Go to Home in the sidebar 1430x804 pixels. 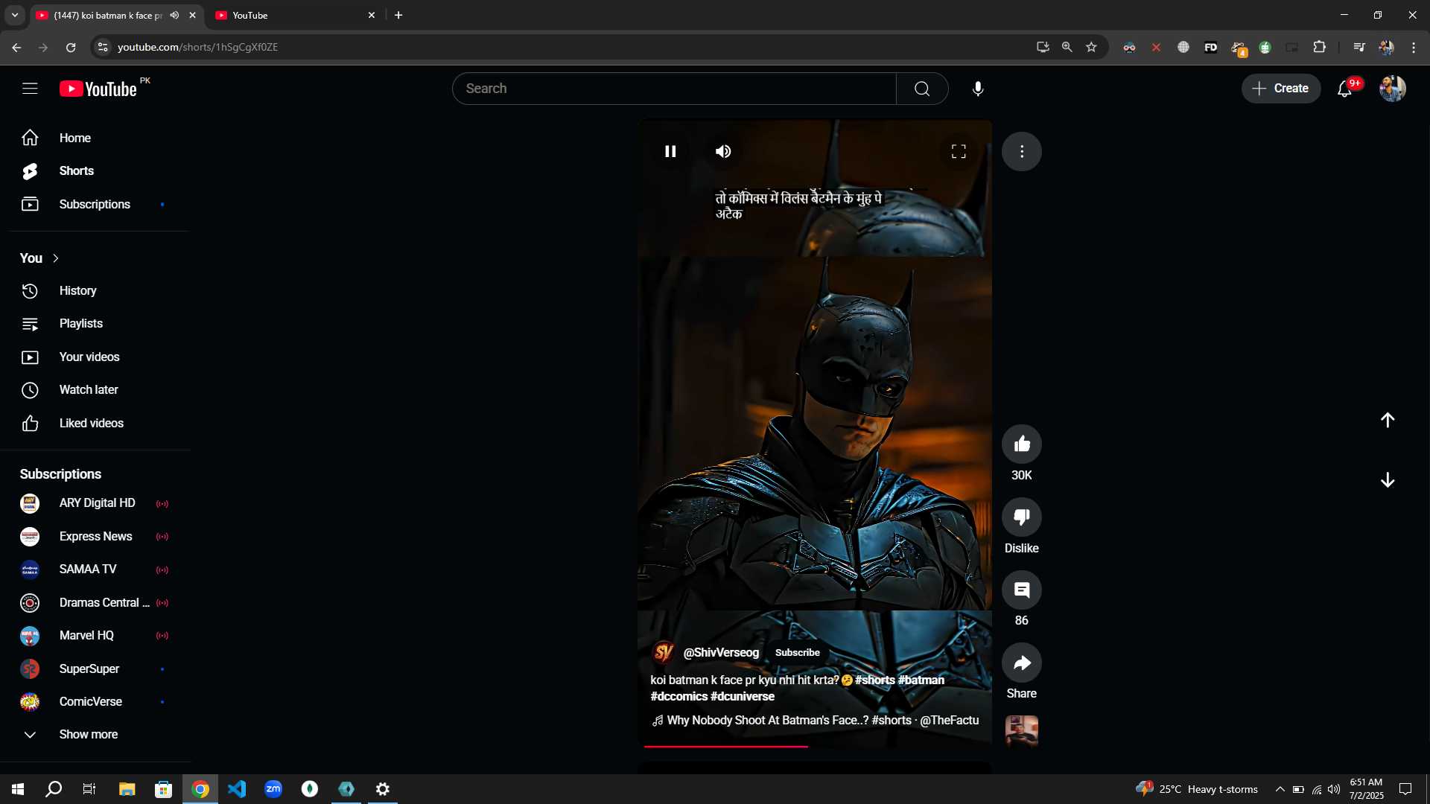[94, 138]
